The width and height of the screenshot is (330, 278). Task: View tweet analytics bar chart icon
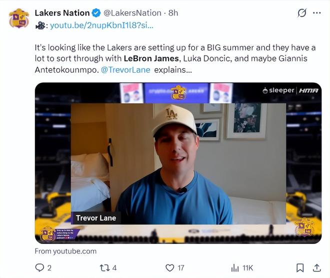tap(234, 267)
